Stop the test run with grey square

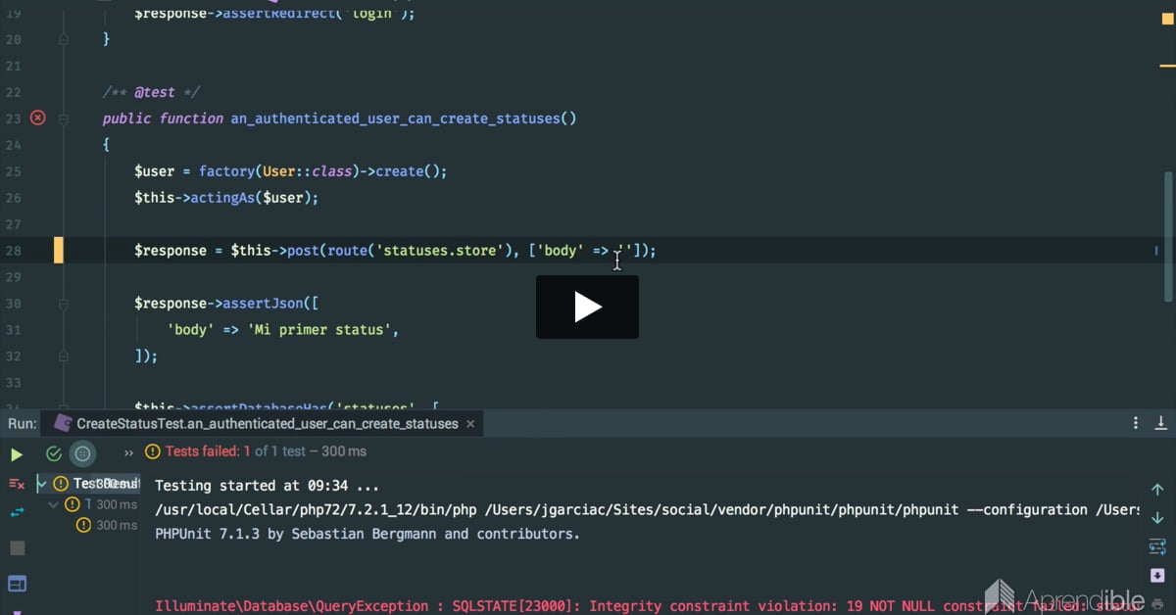(x=17, y=547)
